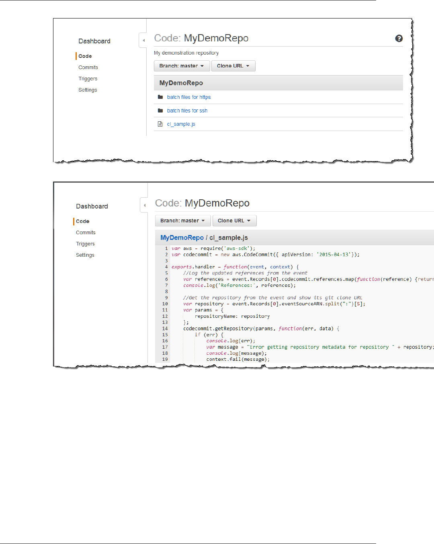
Task: Click line 7 console.log('References:')
Action: (240, 285)
